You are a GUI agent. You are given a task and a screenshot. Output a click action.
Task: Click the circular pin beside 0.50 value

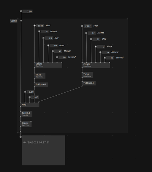point(21,11)
